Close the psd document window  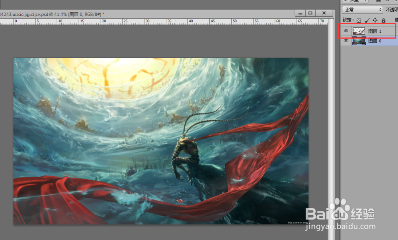(324, 13)
